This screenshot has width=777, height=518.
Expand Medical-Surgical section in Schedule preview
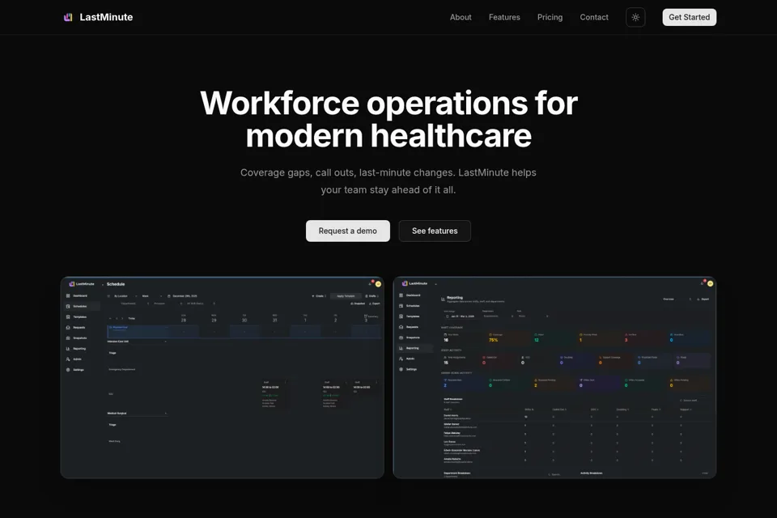(x=138, y=414)
